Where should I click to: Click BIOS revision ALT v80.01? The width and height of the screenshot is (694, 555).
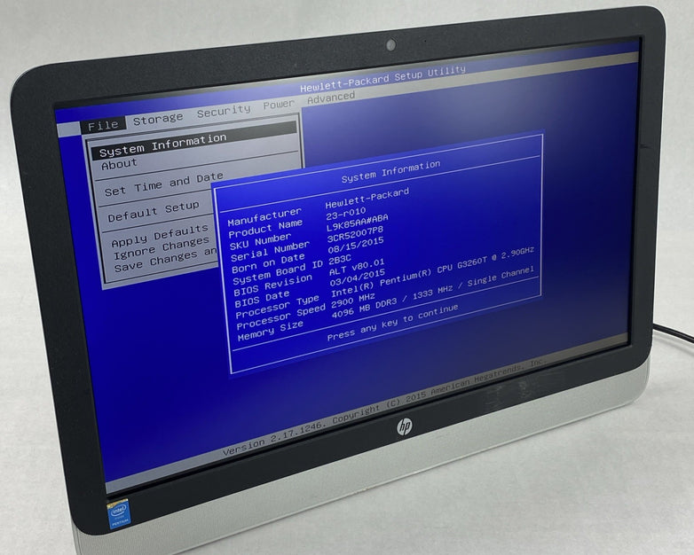point(357,267)
